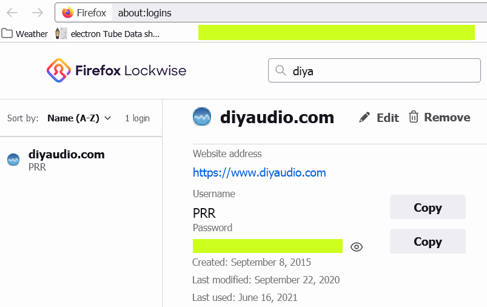Click the username value PRR
Image resolution: width=487 pixels, height=307 pixels.
click(204, 214)
